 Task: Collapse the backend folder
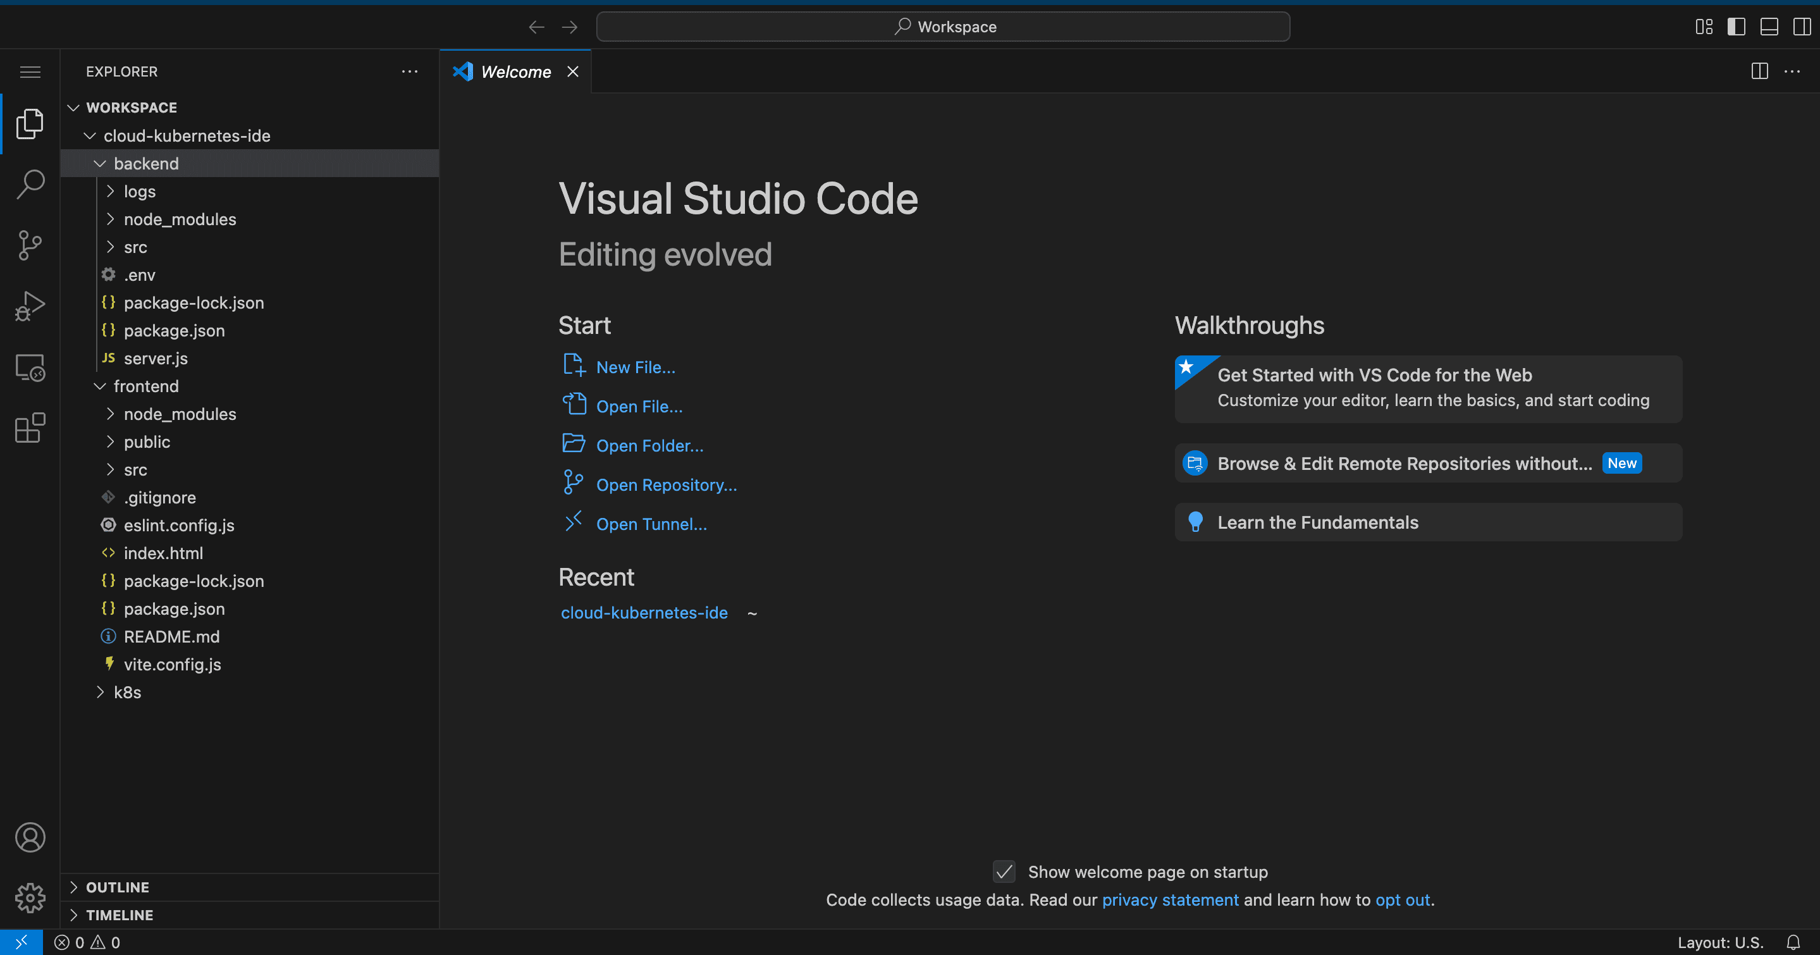pos(100,163)
